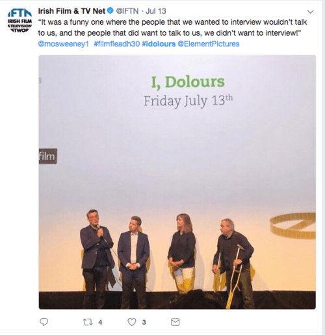Click the like count 3
Screen dimensions: 325x335
[144, 322]
